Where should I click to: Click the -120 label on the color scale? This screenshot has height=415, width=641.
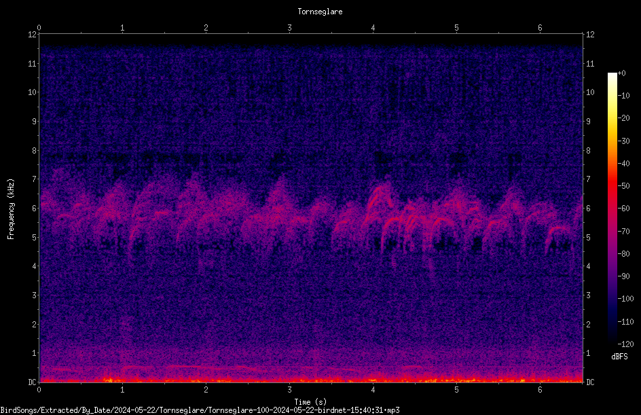pyautogui.click(x=625, y=344)
